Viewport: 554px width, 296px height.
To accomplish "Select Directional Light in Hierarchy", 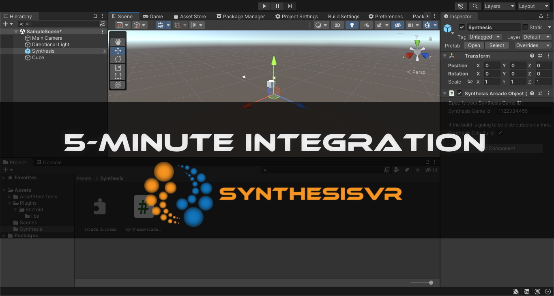I will 51,45.
